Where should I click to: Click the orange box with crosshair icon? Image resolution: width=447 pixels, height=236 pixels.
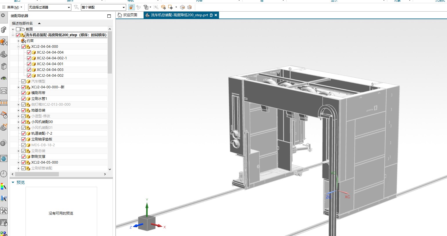[163, 7]
